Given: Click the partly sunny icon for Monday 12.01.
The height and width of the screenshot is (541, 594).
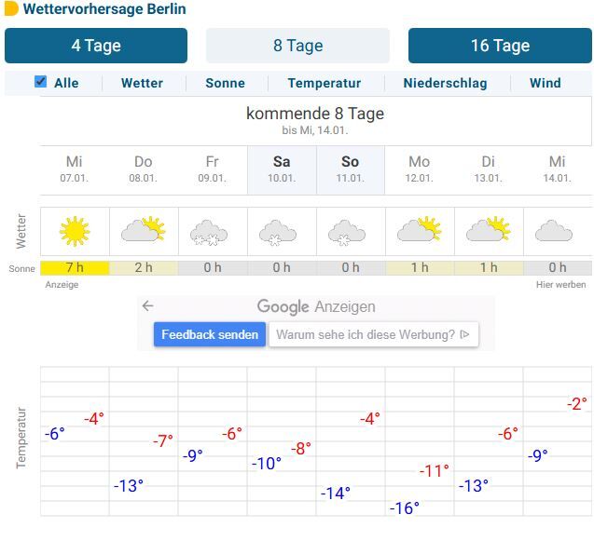Looking at the screenshot, I should pyautogui.click(x=420, y=229).
